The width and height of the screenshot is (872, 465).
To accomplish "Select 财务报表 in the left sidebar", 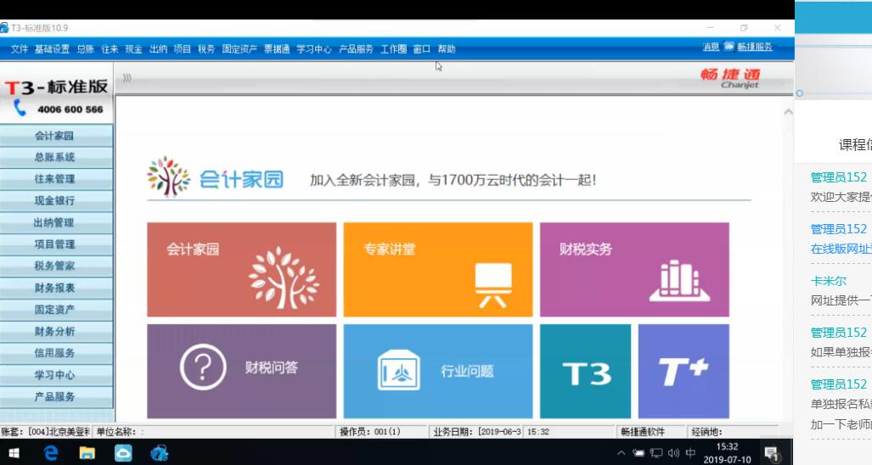I will (55, 288).
